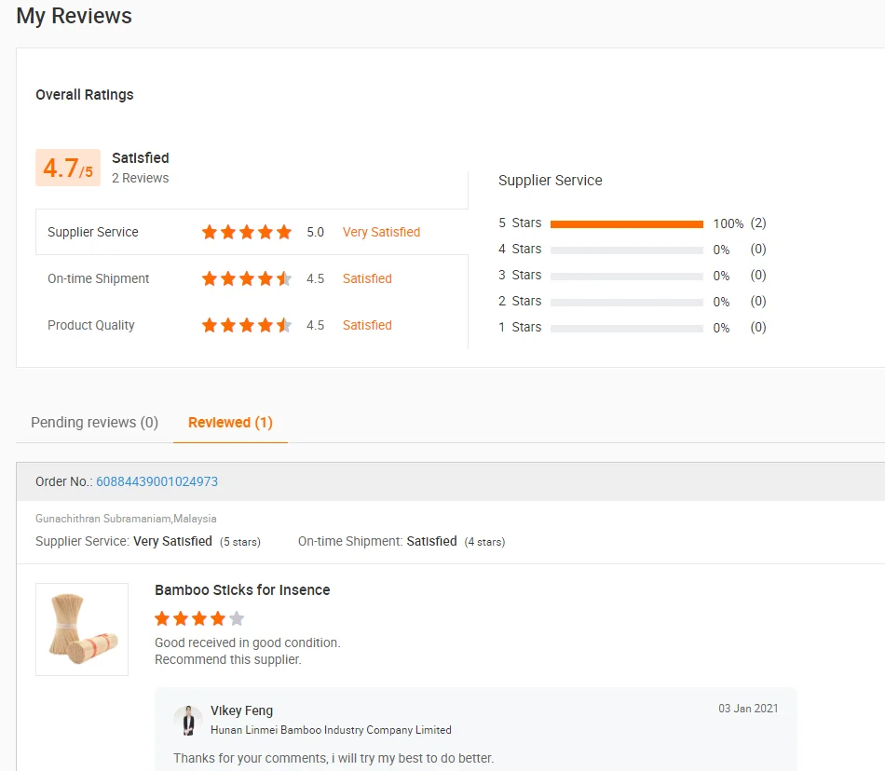The width and height of the screenshot is (885, 771).
Task: Click the 'Thanks for your comments' reply text
Action: [333, 758]
